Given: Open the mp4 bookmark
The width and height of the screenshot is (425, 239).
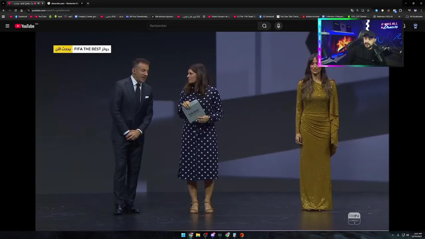Looking at the screenshot, I should pos(58,17).
